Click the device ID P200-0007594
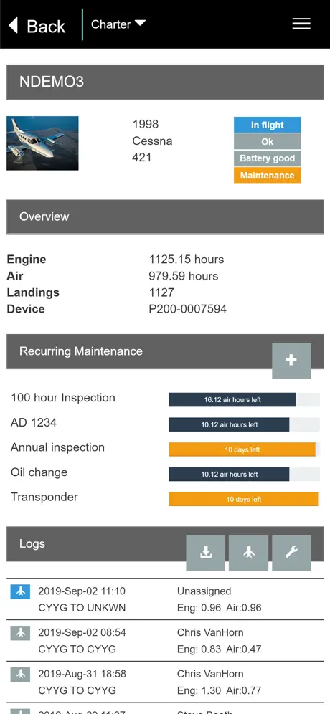This screenshot has width=330, height=714. coord(188,309)
